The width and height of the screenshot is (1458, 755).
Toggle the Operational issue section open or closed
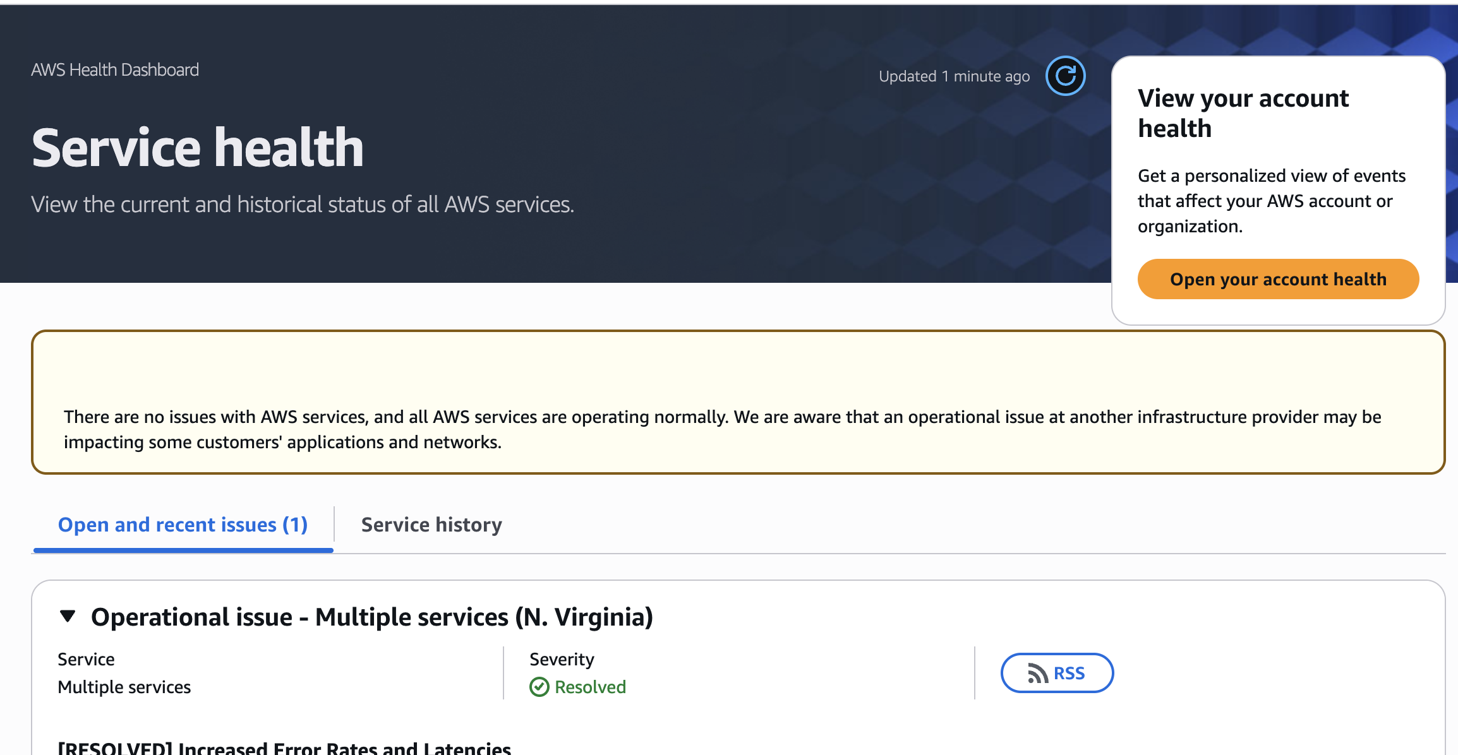click(x=68, y=617)
